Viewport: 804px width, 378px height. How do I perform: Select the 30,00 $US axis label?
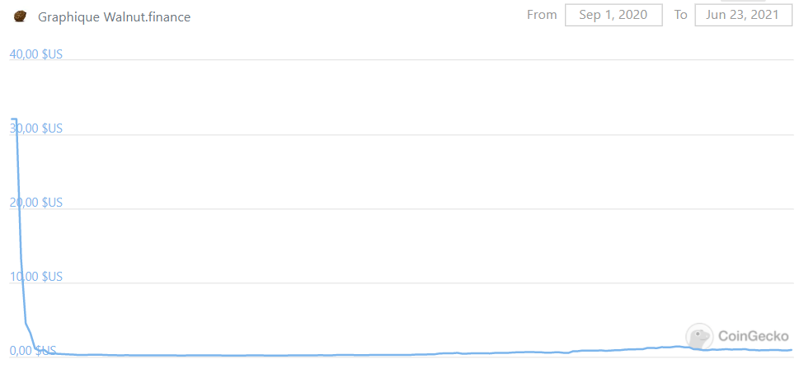click(35, 128)
